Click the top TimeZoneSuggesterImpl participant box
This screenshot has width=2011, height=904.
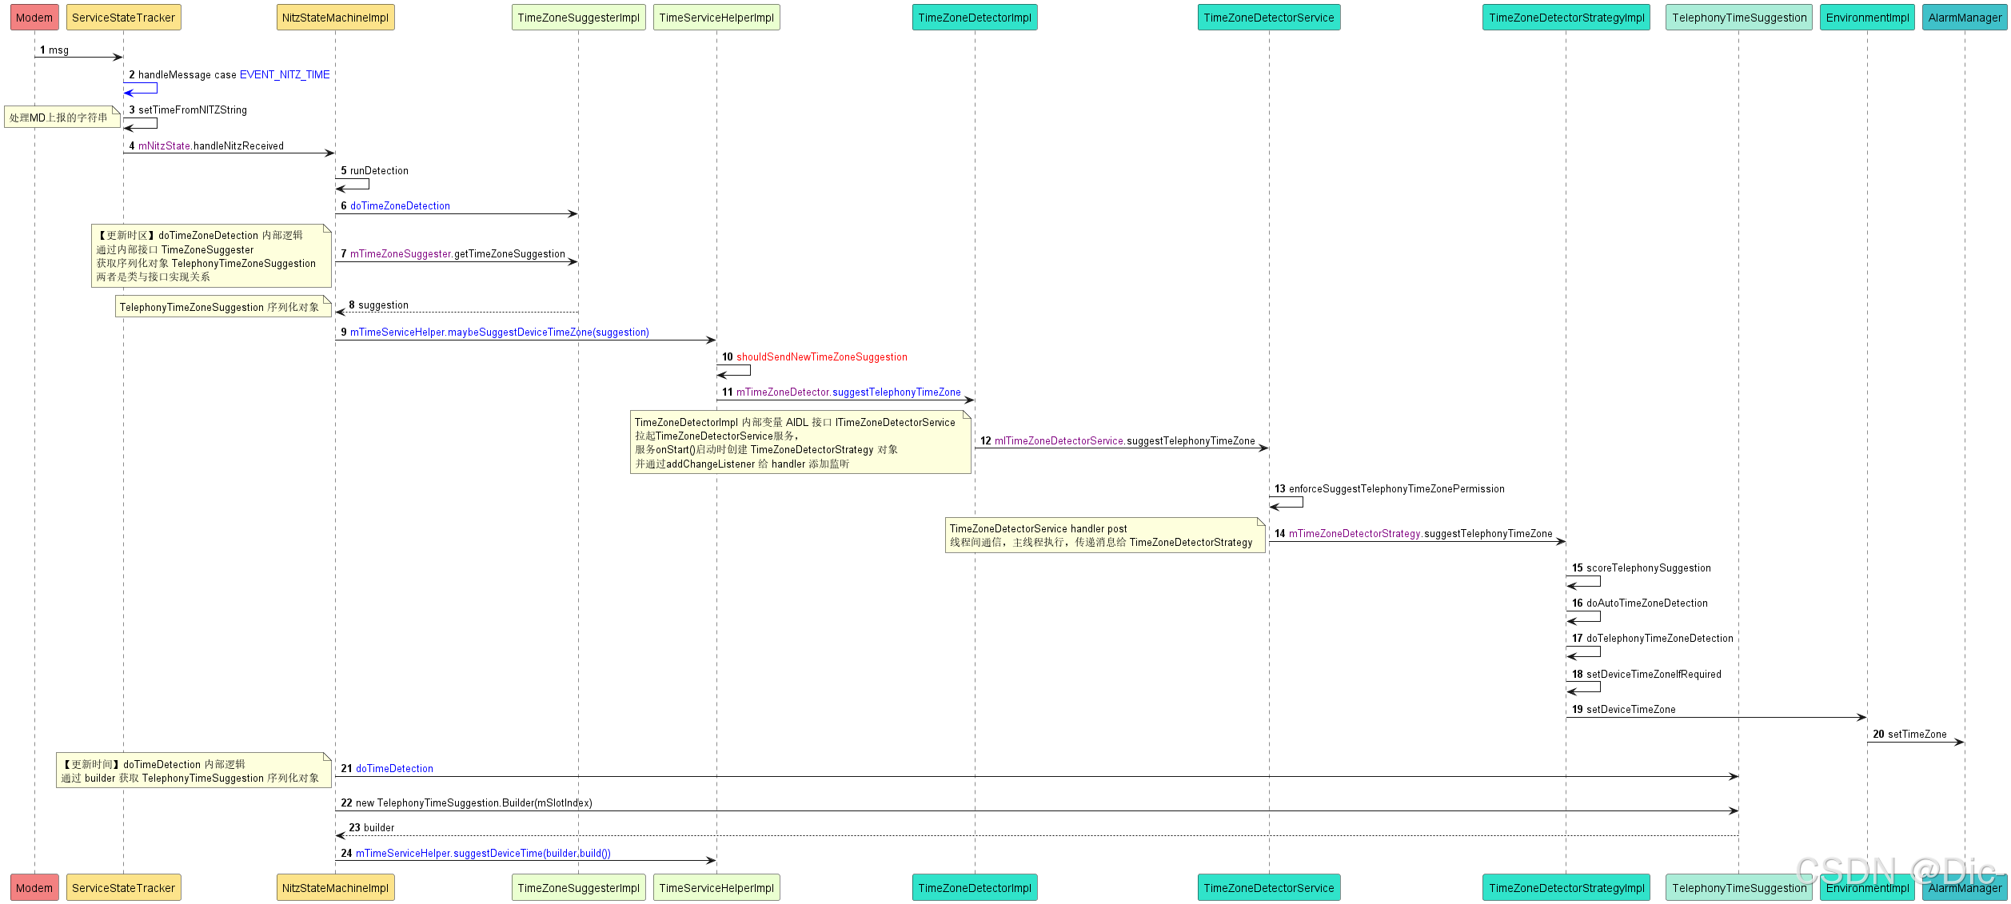pos(578,18)
